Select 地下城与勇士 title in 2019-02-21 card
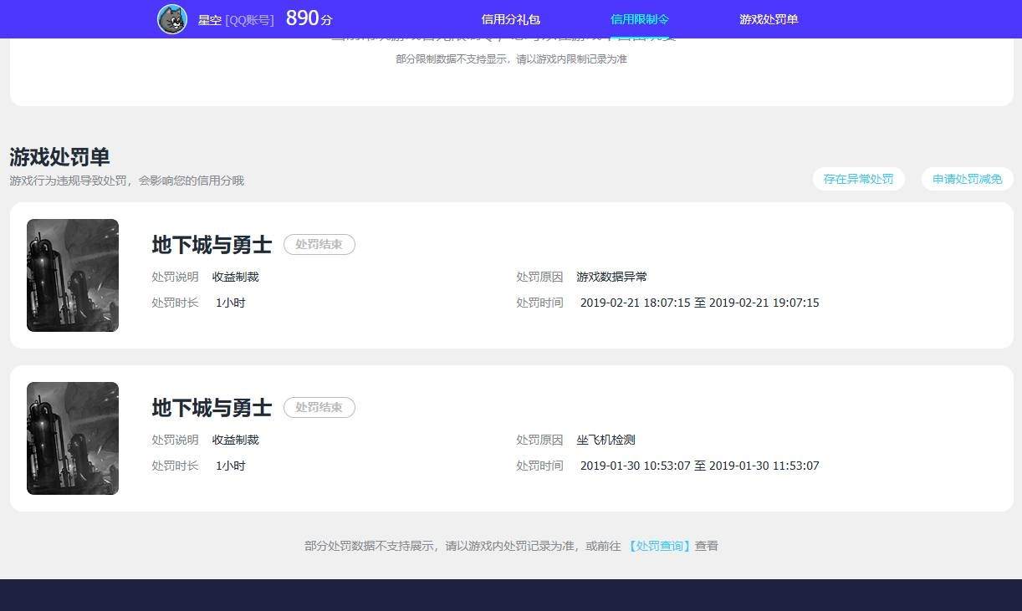The height and width of the screenshot is (611, 1022). tap(212, 245)
